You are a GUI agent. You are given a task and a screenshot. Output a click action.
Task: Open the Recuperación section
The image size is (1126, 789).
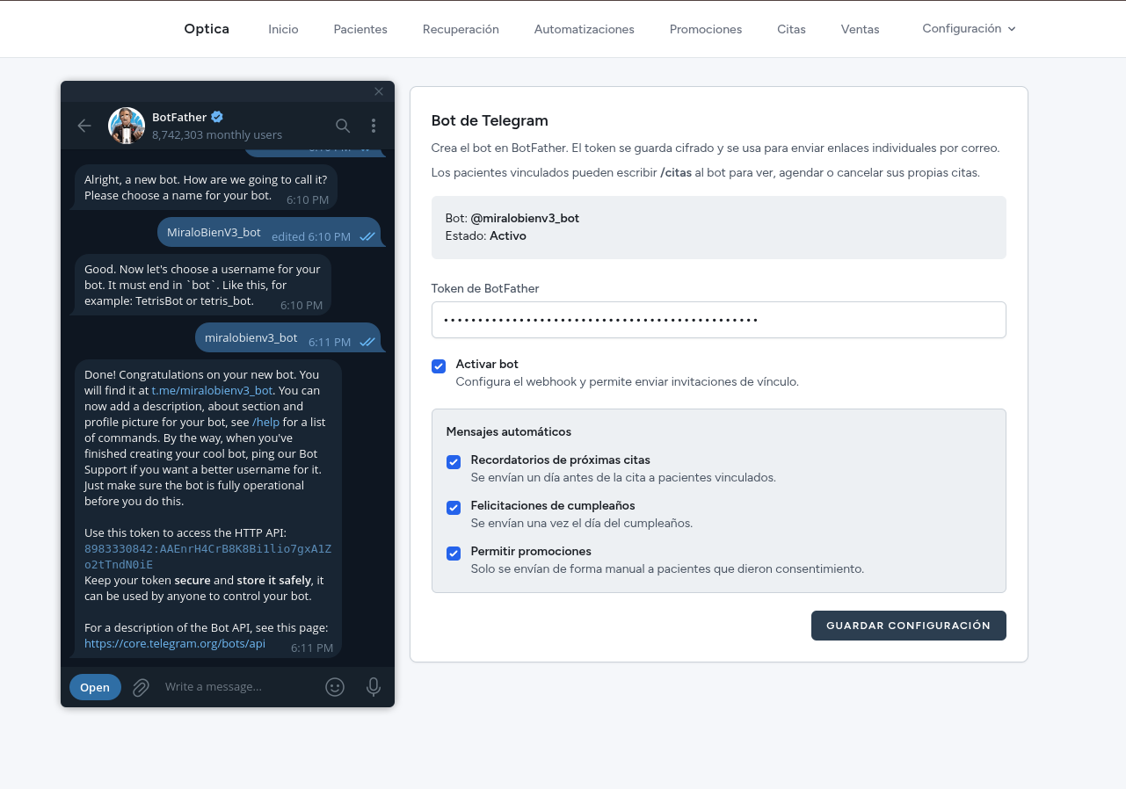(x=461, y=29)
